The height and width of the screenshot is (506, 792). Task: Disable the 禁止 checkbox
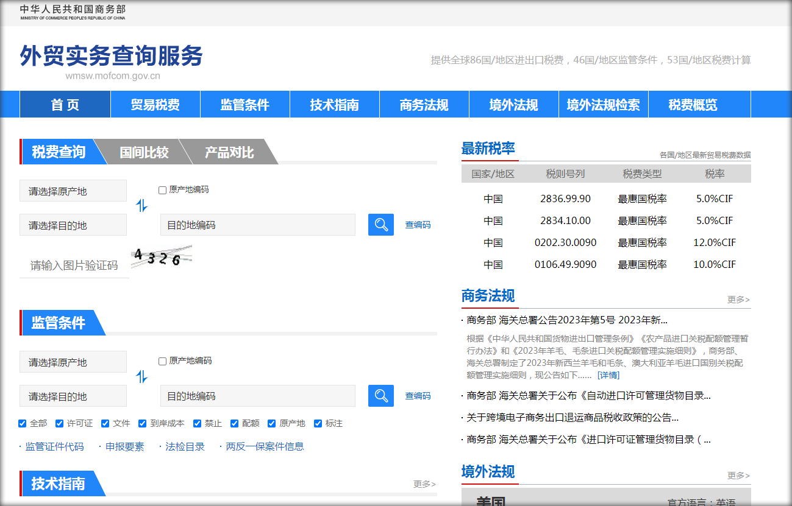(x=198, y=423)
